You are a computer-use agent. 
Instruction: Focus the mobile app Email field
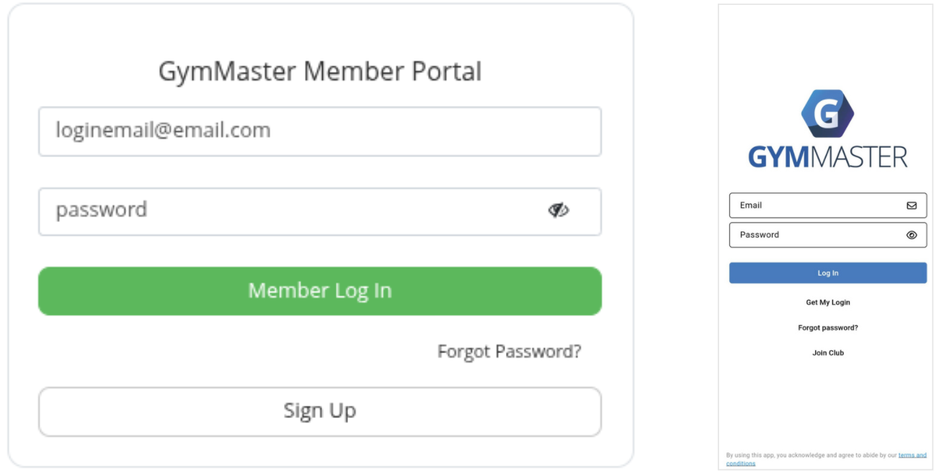pos(814,205)
